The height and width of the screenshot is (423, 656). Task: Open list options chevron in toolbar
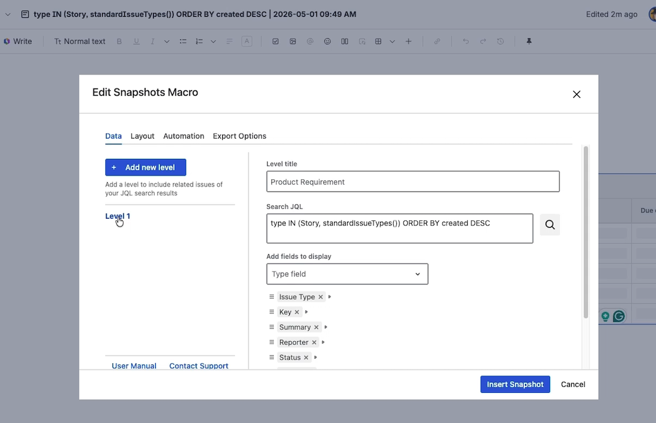pos(214,41)
